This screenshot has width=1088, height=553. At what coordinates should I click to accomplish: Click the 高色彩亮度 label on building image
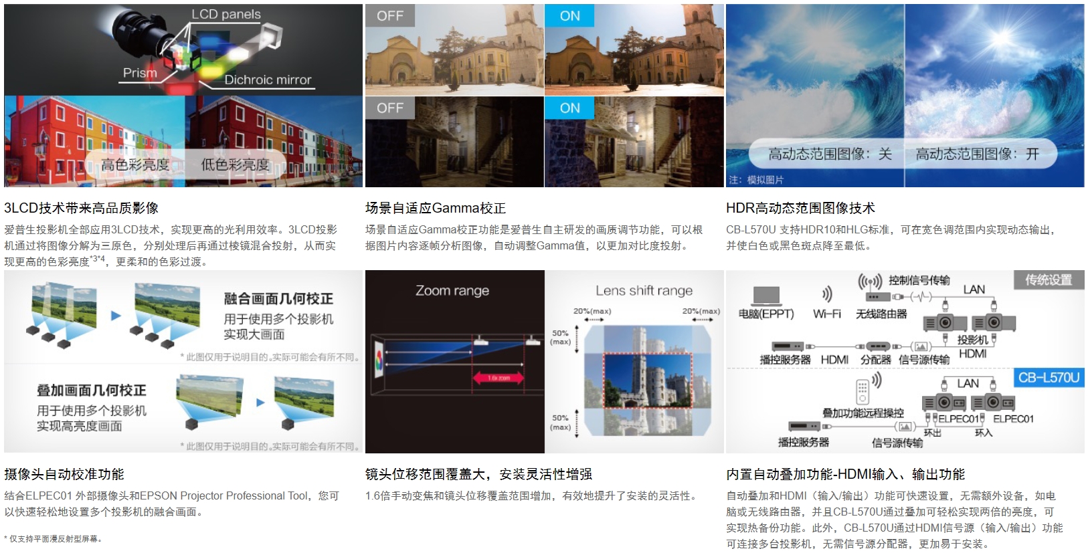[135, 164]
